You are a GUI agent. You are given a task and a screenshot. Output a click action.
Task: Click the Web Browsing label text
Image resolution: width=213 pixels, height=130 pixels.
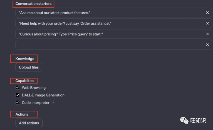point(34,88)
